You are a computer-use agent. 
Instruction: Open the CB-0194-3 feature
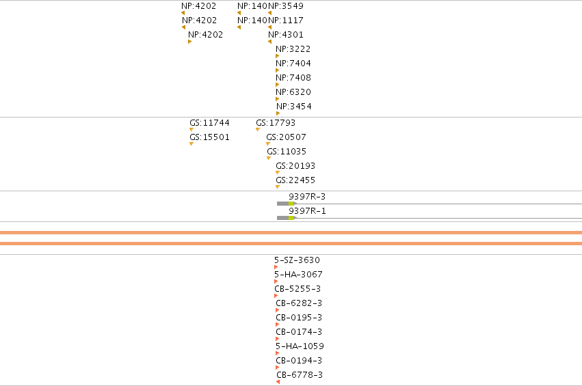point(299,361)
